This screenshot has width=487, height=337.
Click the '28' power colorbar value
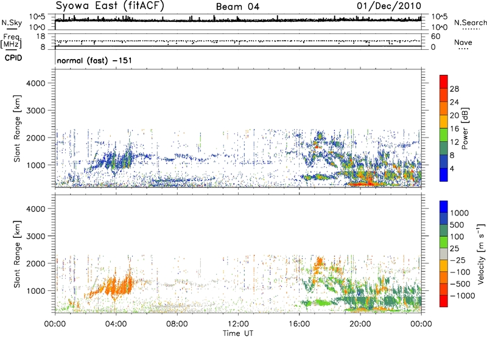[454, 89]
